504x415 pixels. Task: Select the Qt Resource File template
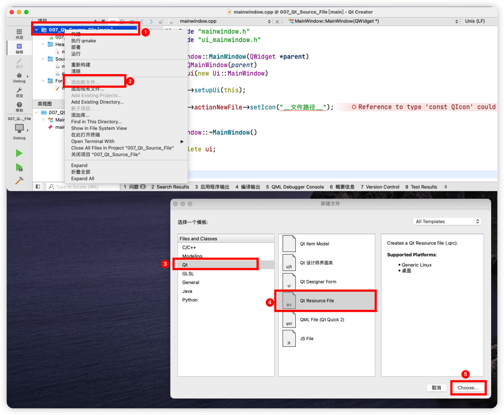326,300
